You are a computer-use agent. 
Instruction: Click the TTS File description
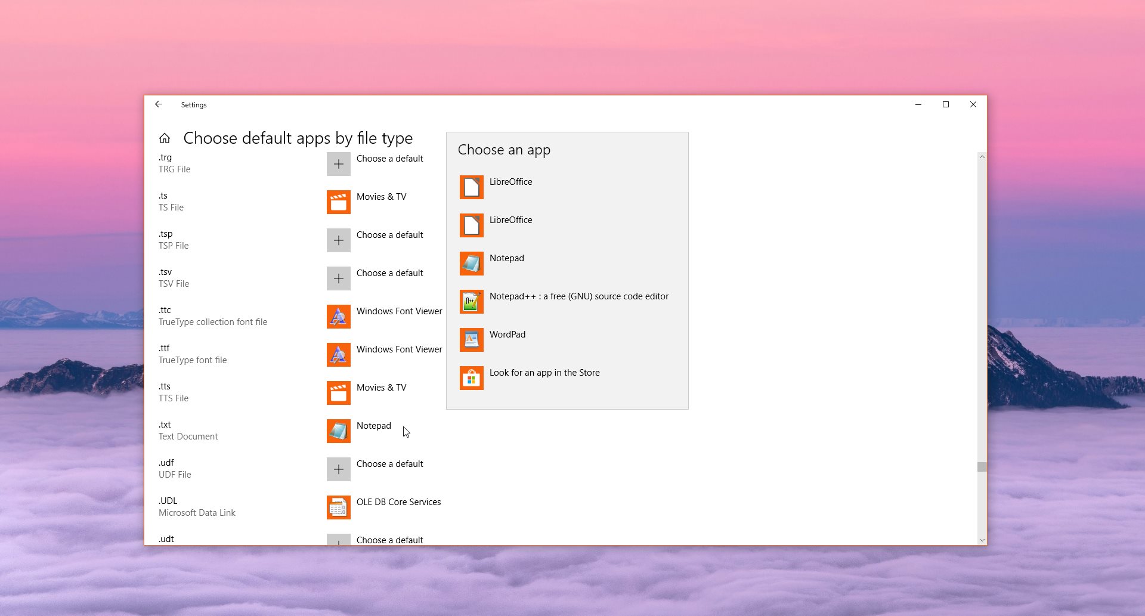(x=173, y=398)
